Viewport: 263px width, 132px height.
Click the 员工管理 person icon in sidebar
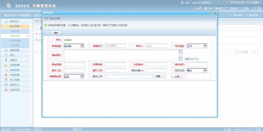[x=6, y=80]
